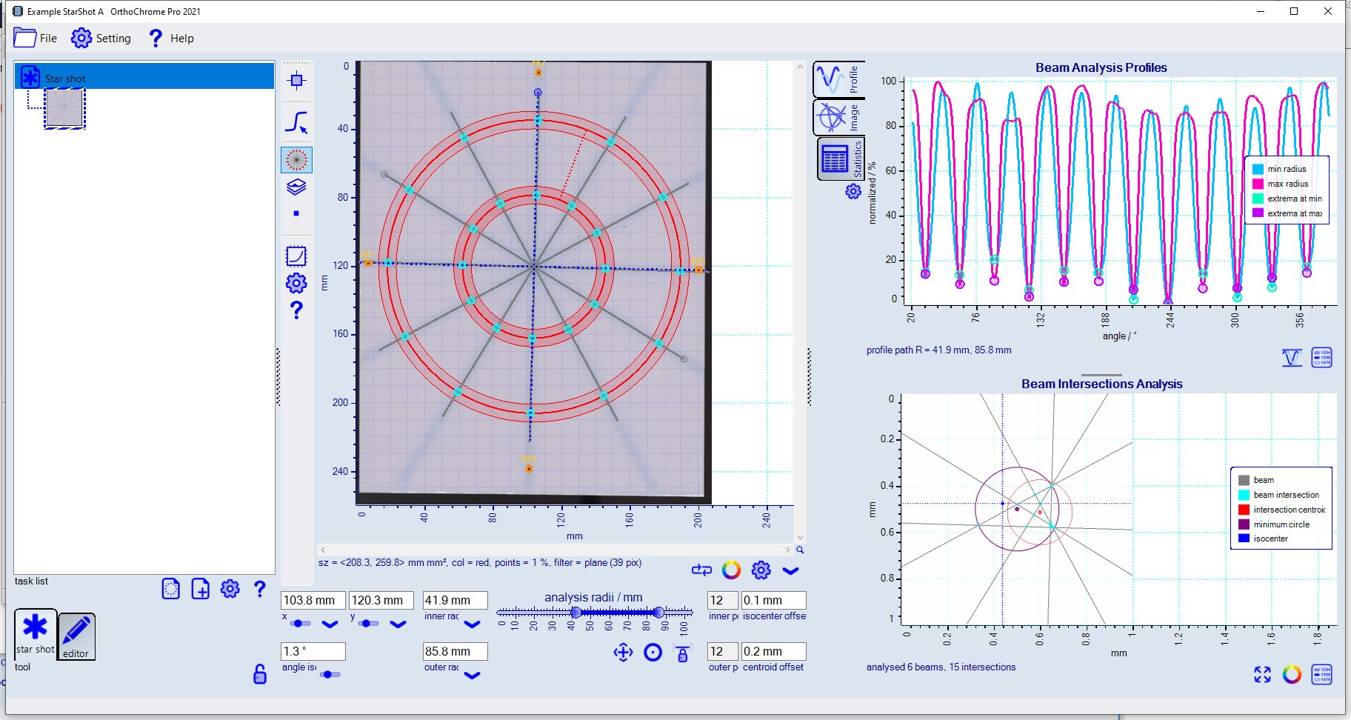This screenshot has height=720, width=1351.
Task: Click the move isocenter arrows icon
Action: [623, 653]
